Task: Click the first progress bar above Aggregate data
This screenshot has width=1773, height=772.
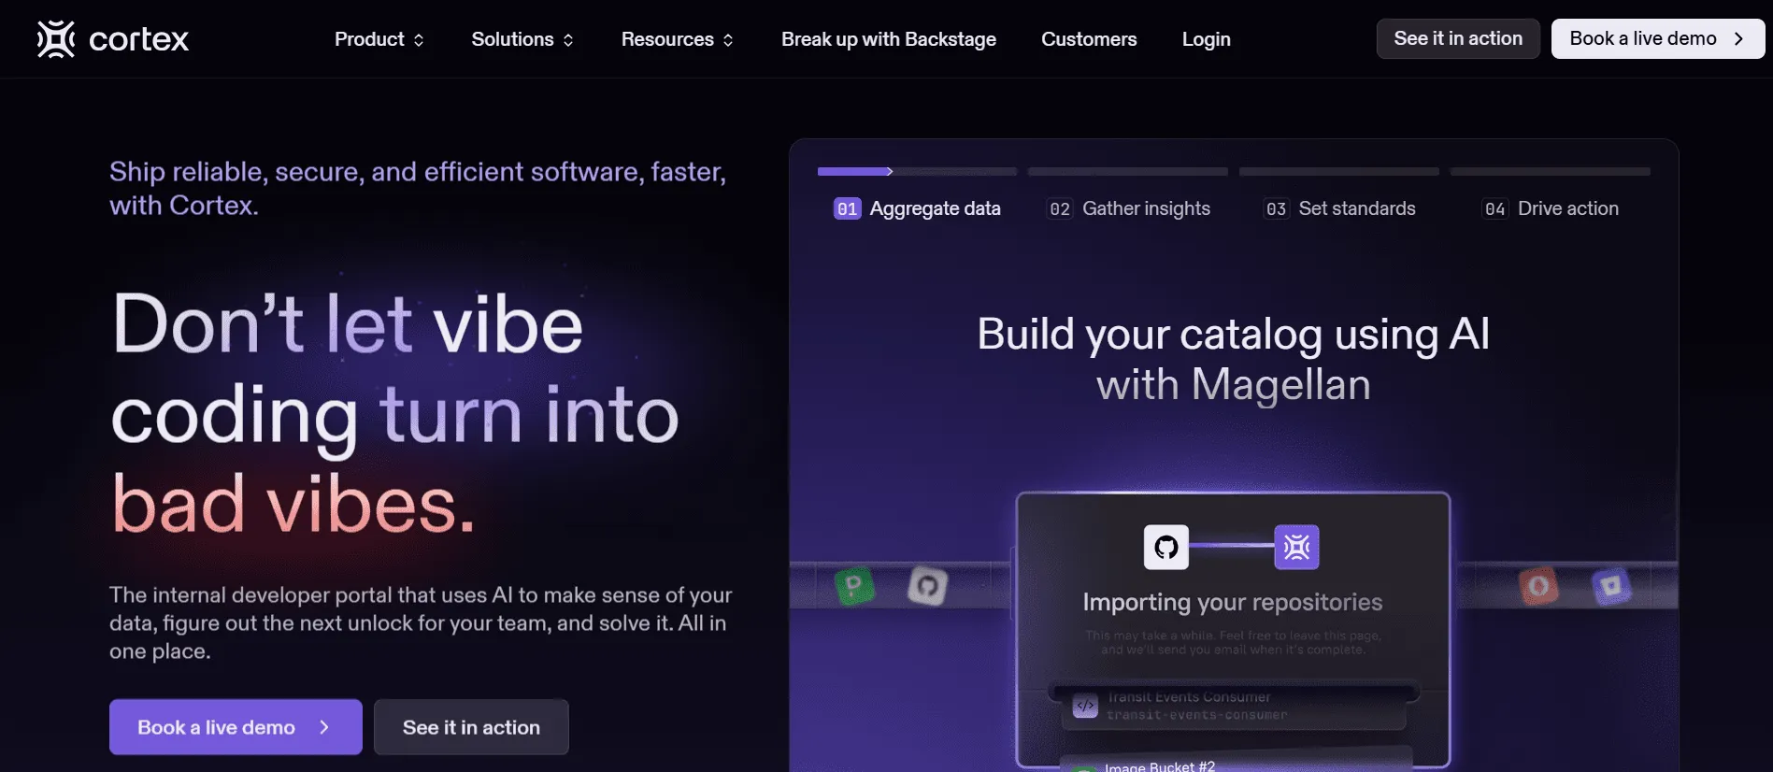Action: 917,172
